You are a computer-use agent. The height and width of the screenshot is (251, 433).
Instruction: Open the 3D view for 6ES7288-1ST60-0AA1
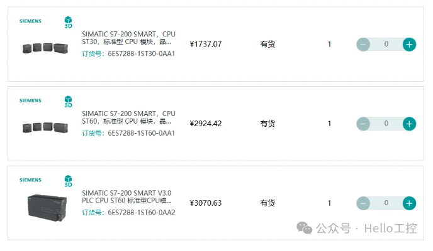click(x=68, y=102)
